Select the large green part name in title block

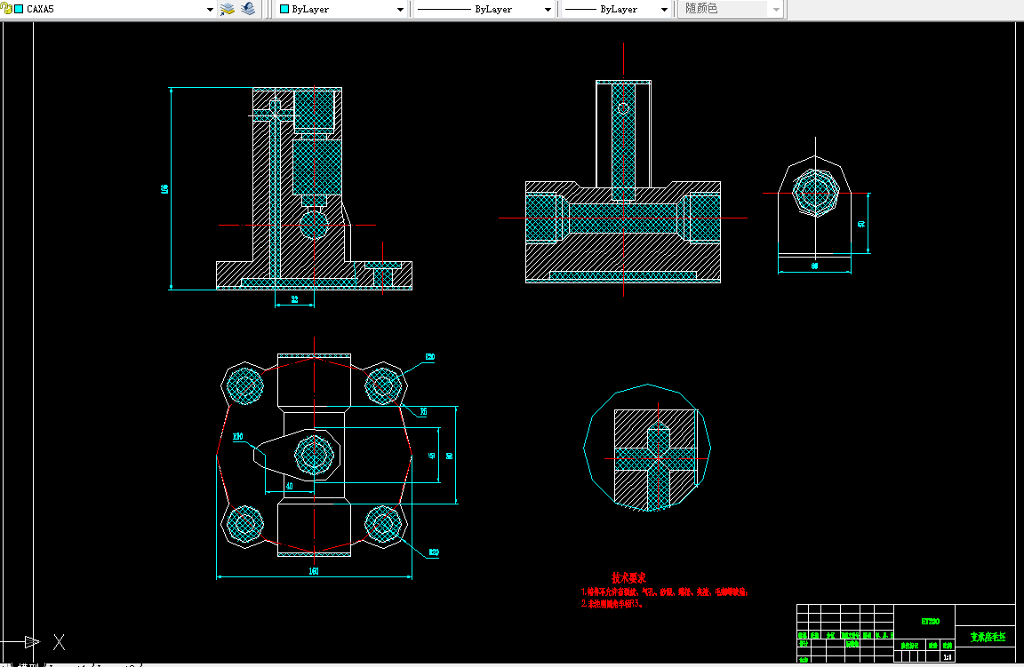[x=988, y=636]
